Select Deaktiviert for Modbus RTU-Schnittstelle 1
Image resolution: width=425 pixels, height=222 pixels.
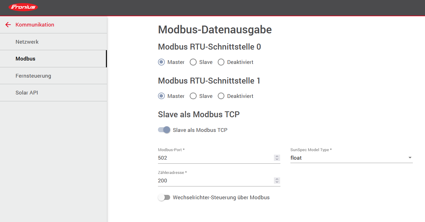221,96
